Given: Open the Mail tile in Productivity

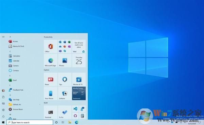Looking at the screenshot, I should point(79,46).
